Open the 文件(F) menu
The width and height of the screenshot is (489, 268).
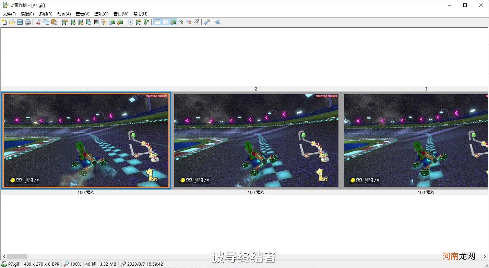point(9,14)
